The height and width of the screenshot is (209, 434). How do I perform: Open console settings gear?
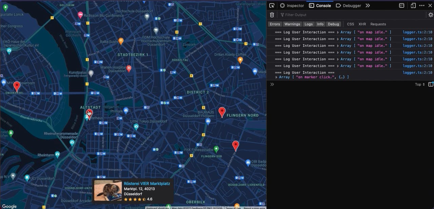[x=431, y=15]
